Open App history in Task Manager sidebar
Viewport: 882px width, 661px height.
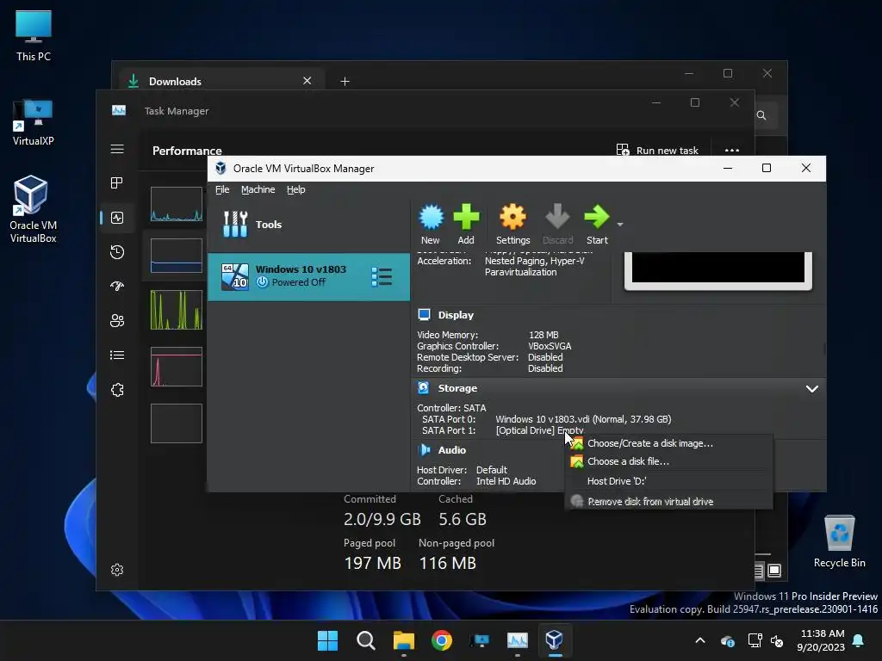(117, 252)
